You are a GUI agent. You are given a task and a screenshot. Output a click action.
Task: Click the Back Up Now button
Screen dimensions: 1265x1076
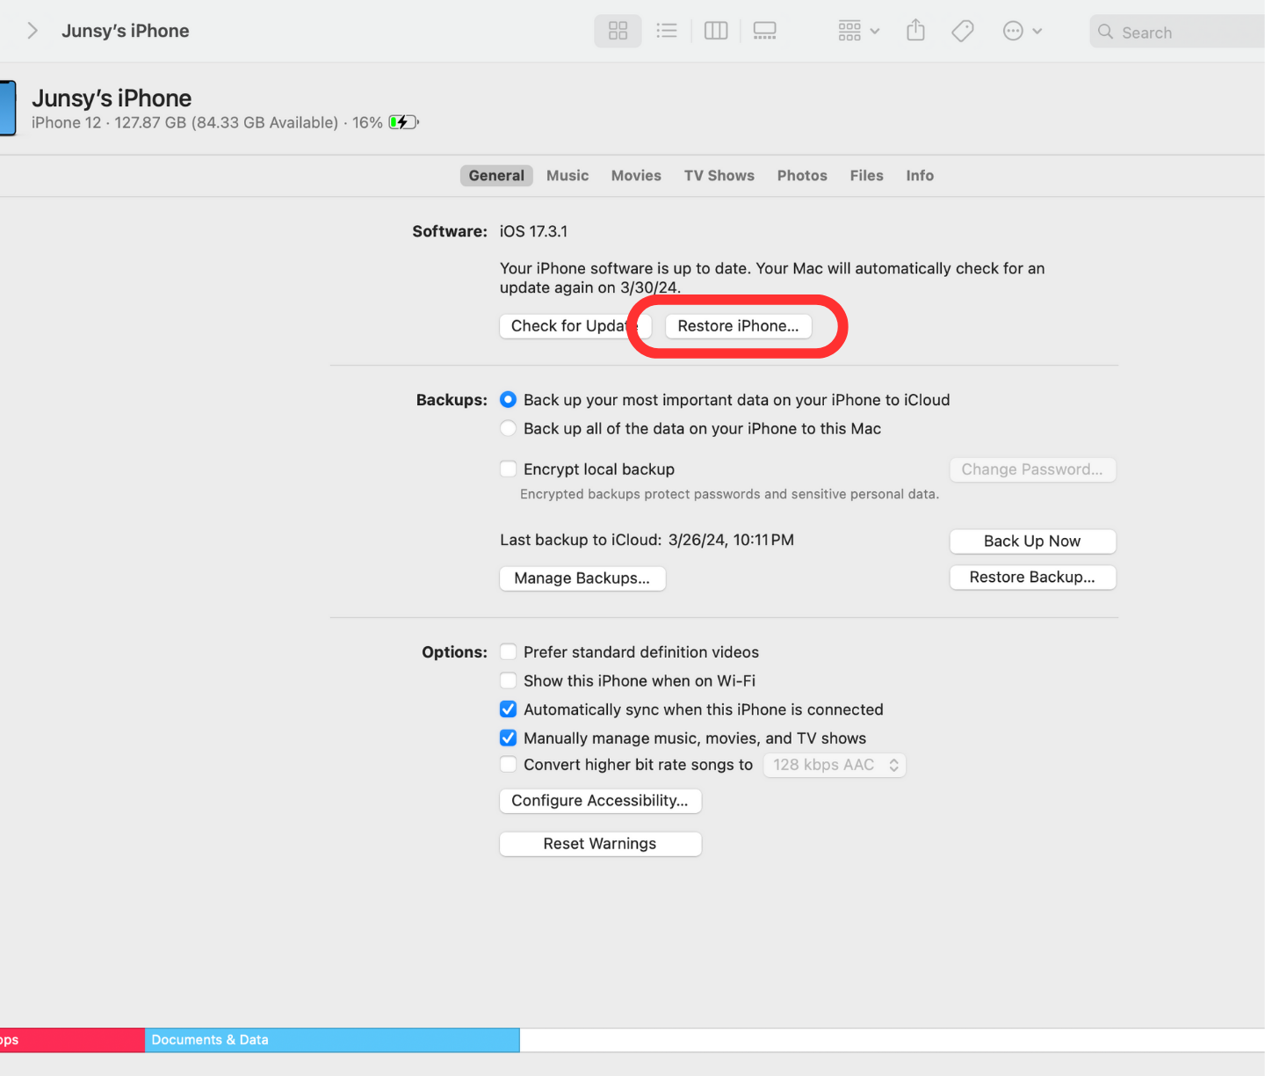pos(1032,542)
